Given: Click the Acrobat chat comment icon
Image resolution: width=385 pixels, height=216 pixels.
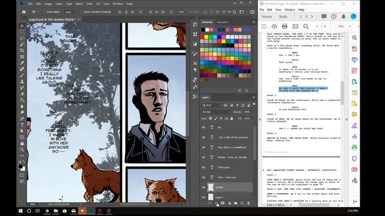Looking at the screenshot, I should pyautogui.click(x=324, y=17).
